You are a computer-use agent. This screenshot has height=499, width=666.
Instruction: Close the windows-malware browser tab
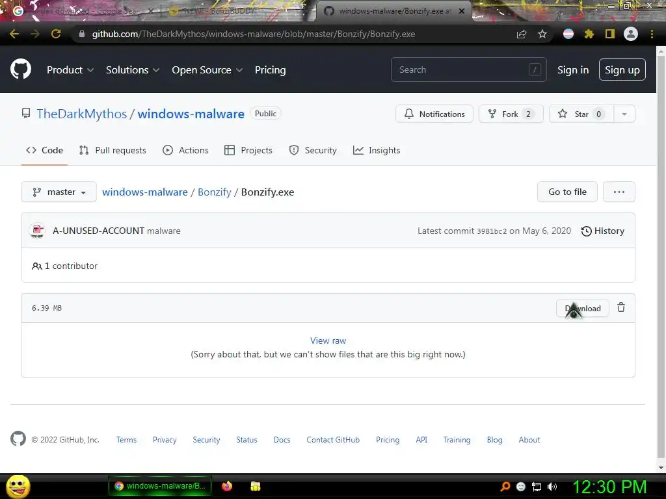pos(462,11)
